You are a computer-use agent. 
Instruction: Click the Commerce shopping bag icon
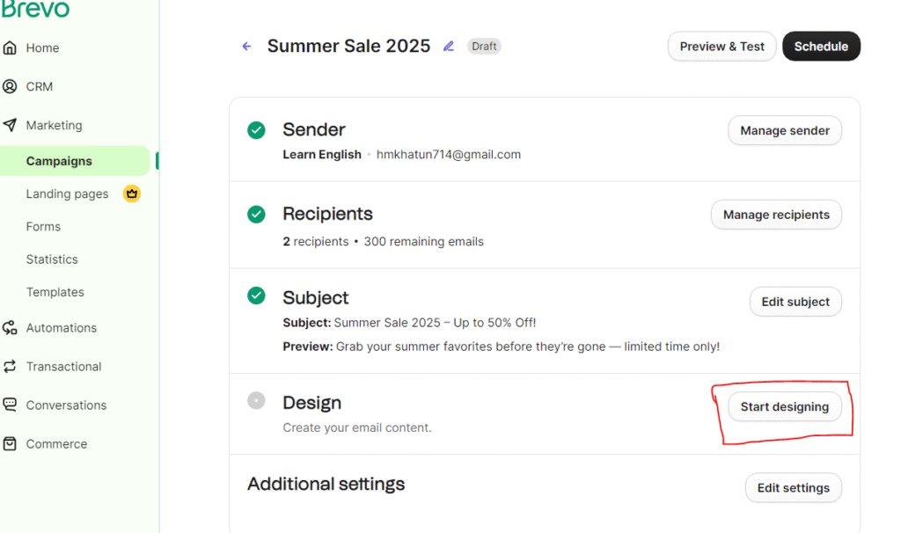pos(10,444)
